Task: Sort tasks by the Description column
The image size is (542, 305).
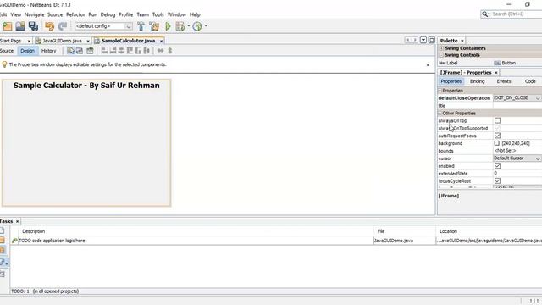Action: pos(34,231)
